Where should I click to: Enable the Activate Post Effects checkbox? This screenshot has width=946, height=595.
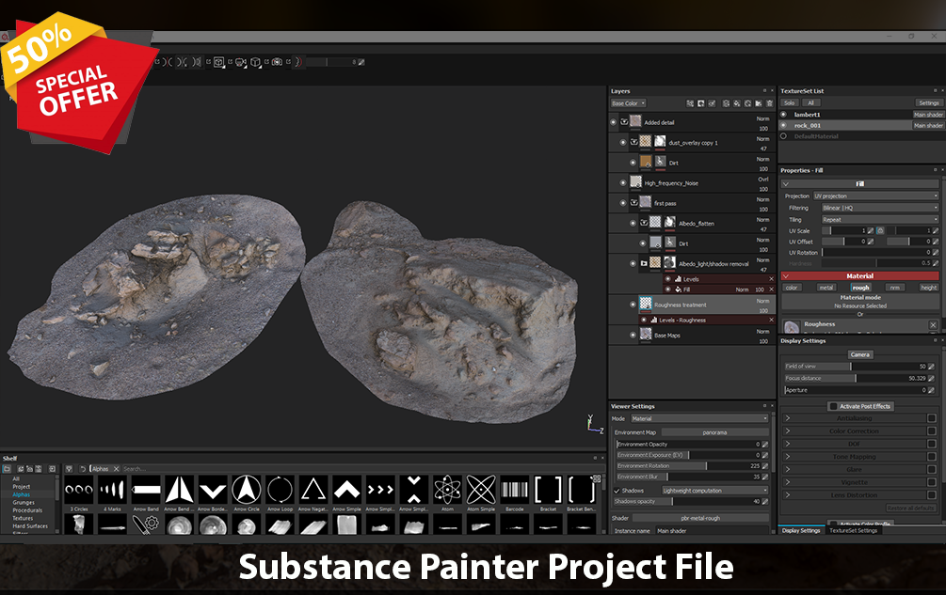tap(833, 406)
